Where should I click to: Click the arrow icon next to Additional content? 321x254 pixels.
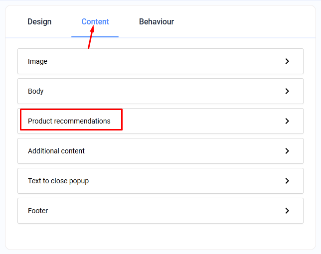[x=287, y=151]
